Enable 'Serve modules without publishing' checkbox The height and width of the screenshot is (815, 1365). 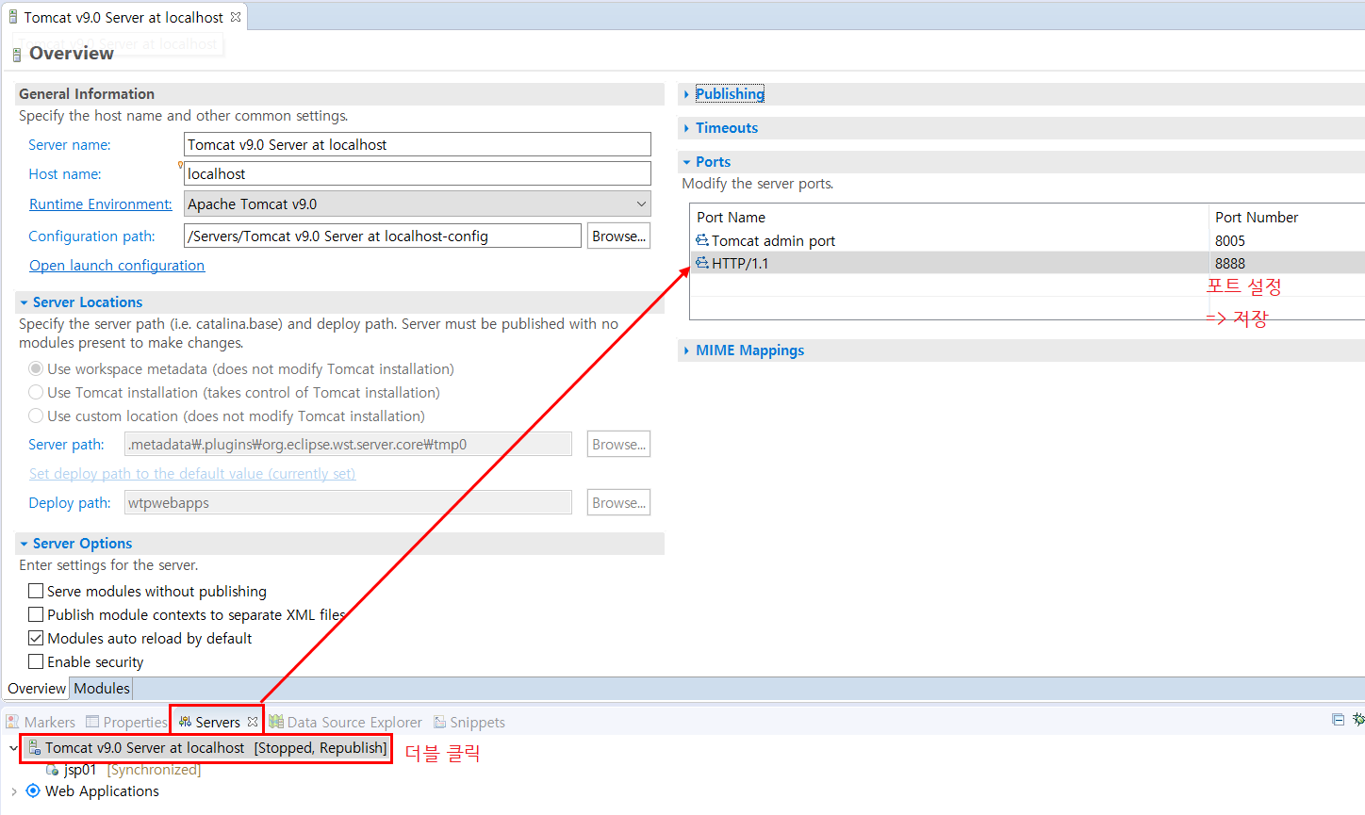[36, 591]
